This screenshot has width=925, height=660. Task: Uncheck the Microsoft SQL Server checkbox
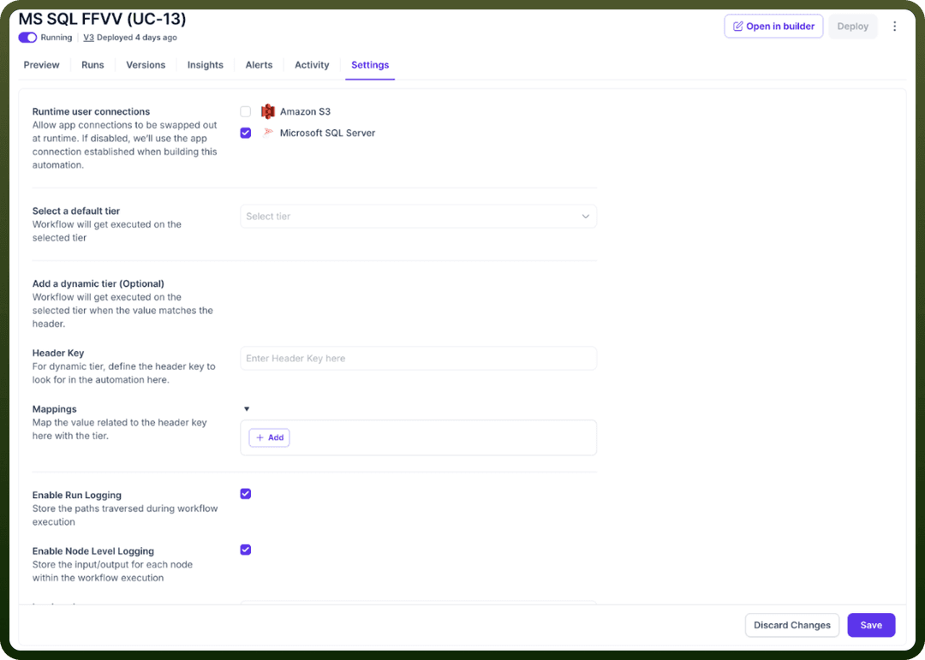[246, 133]
